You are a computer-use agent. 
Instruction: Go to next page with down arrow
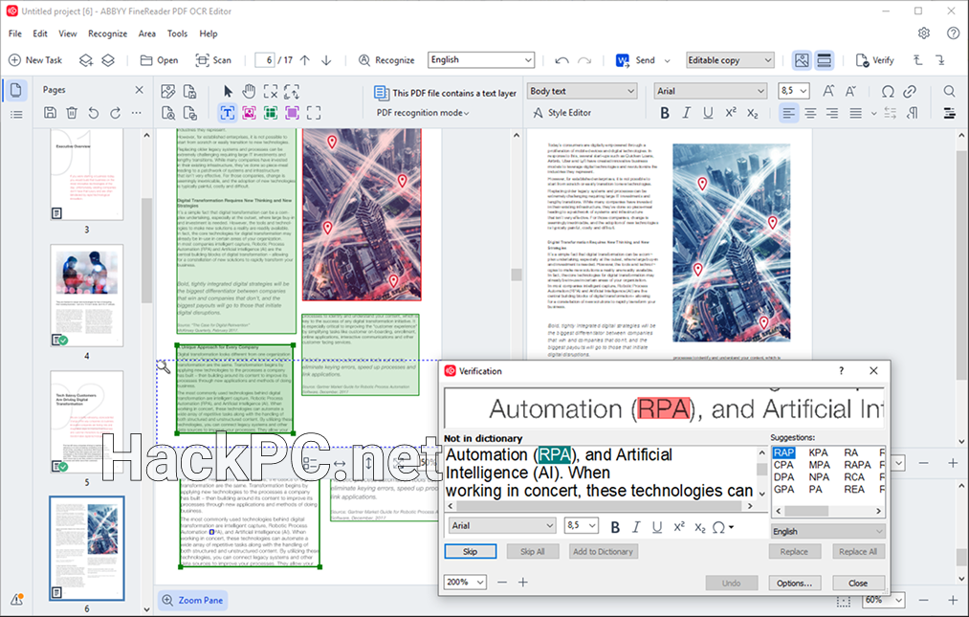(x=326, y=60)
